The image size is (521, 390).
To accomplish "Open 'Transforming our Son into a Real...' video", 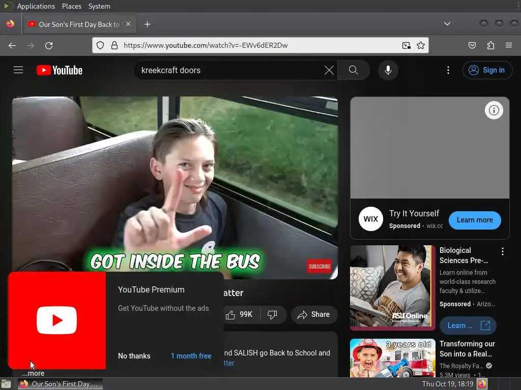I will click(467, 348).
